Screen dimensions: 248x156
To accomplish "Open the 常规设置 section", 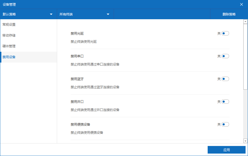I will coord(28,25).
